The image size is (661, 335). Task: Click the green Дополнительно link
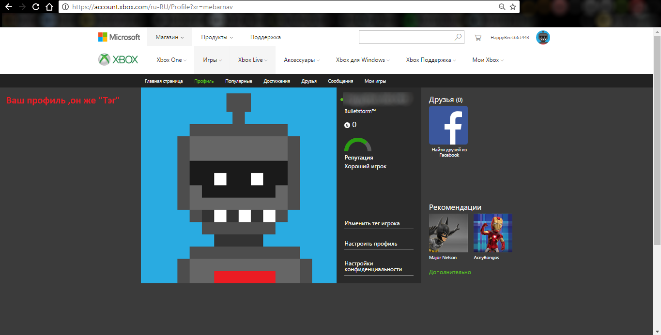coord(450,272)
